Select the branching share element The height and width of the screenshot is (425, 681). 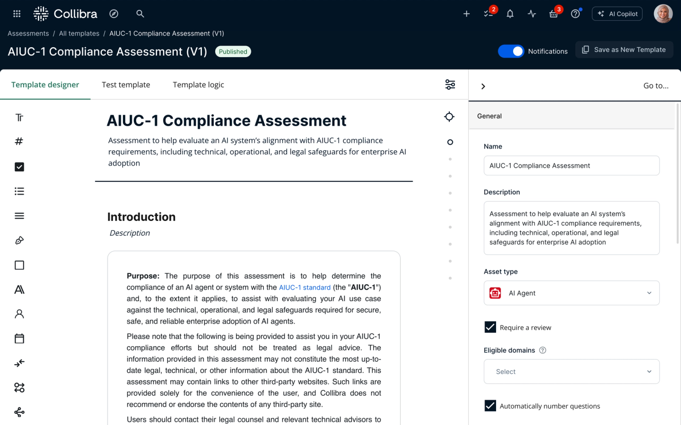(19, 412)
